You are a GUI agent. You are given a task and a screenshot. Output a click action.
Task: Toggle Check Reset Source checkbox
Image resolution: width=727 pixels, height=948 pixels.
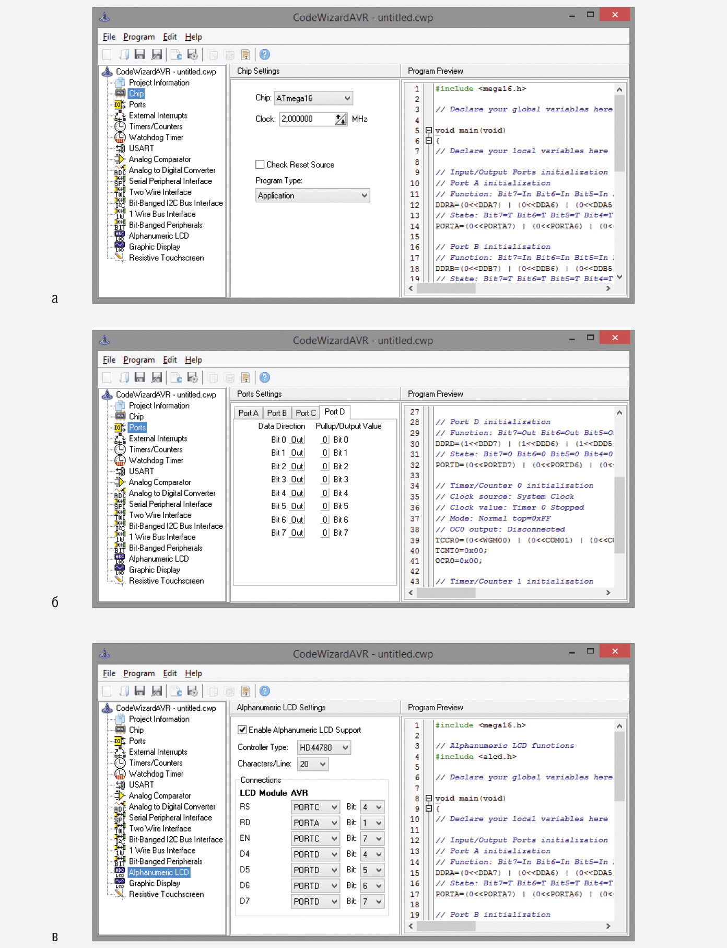(260, 165)
